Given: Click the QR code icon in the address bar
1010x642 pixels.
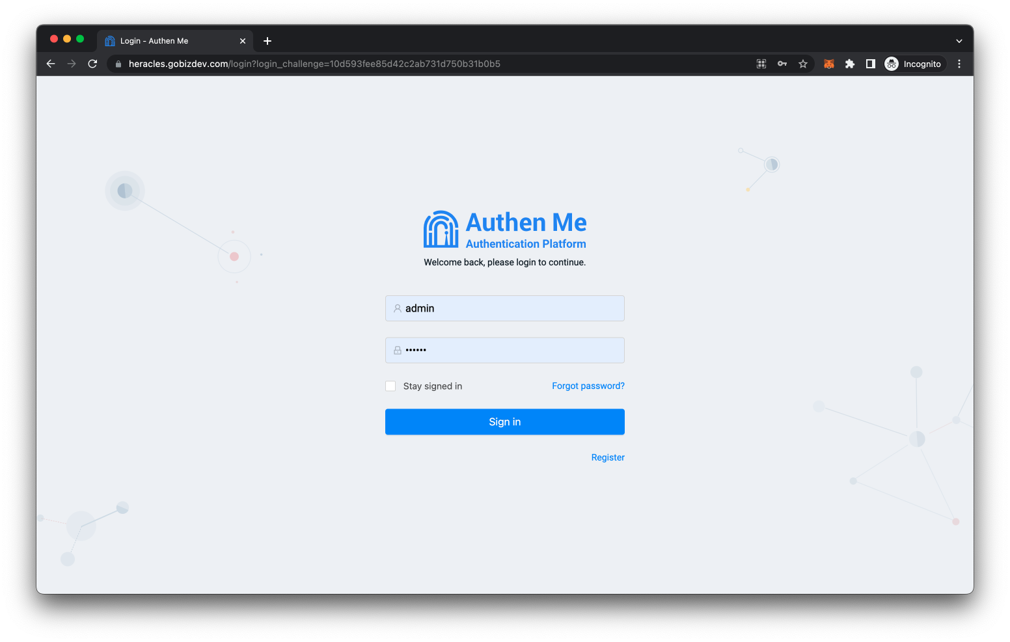Looking at the screenshot, I should [x=761, y=64].
